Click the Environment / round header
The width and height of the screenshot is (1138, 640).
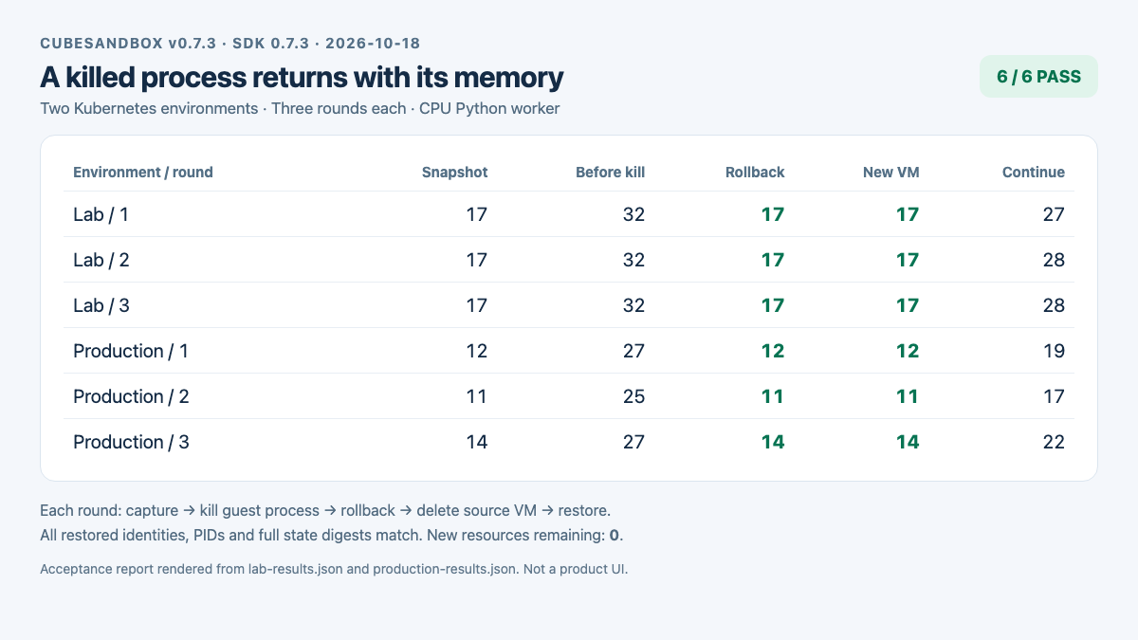point(143,173)
